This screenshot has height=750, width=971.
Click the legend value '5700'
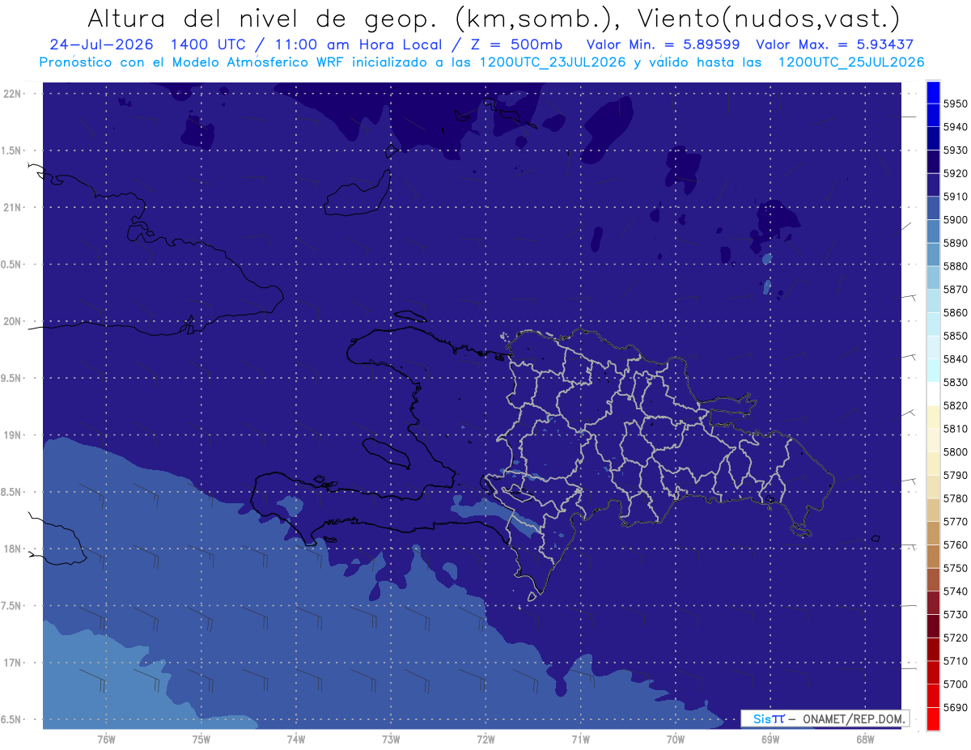[955, 684]
